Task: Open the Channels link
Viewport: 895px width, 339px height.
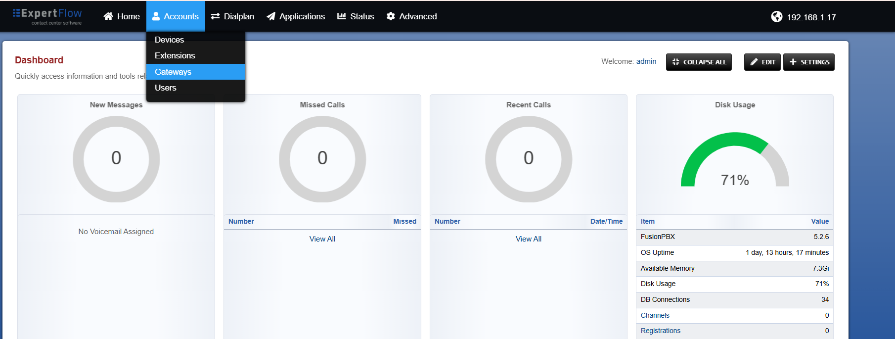Action: pos(655,315)
